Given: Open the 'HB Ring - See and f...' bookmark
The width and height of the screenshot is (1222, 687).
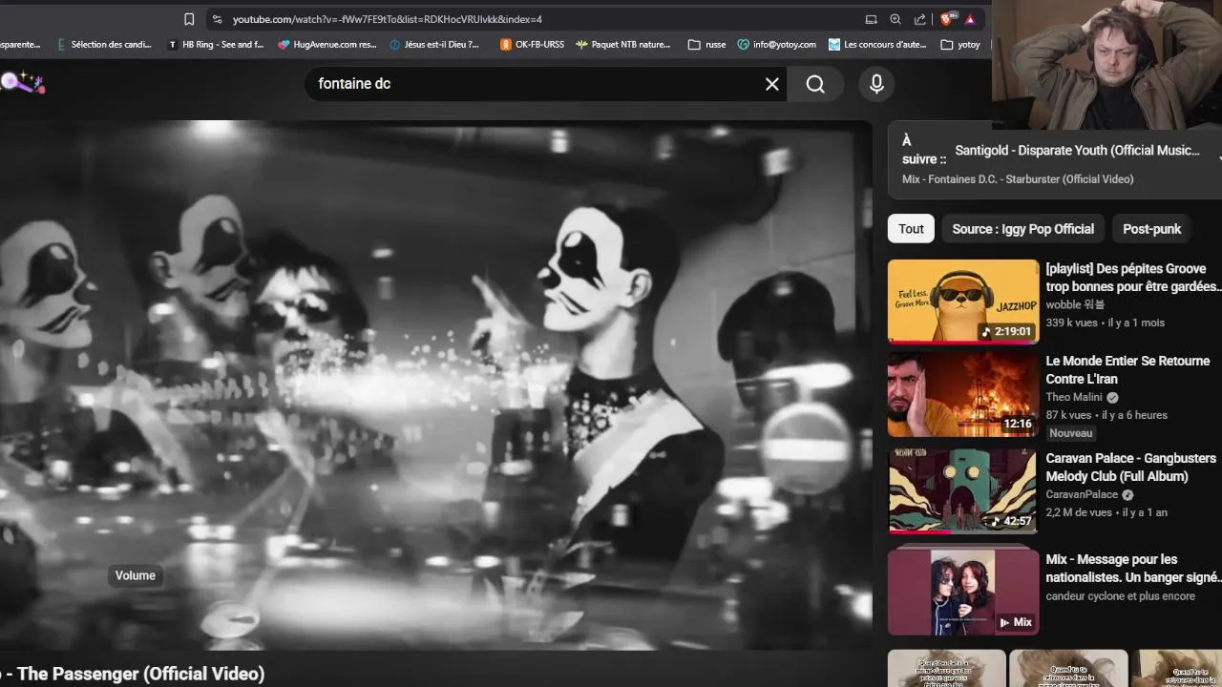Looking at the screenshot, I should point(216,44).
